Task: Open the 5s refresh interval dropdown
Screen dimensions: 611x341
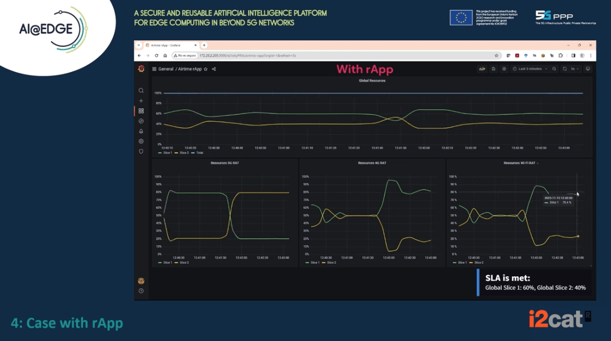Action: 575,69
